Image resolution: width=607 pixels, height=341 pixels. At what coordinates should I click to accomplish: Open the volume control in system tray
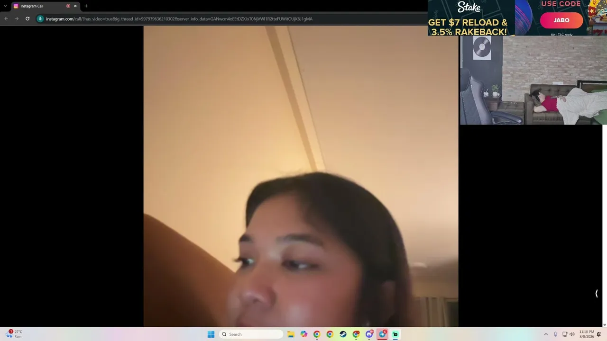coord(572,334)
